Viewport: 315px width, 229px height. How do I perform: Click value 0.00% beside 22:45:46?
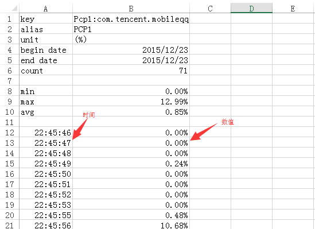(131, 133)
